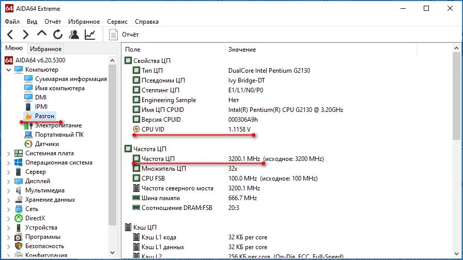Screen dimensions: 463x260
Task: Click the gauge icon beside Датчики
Action: click(x=28, y=144)
